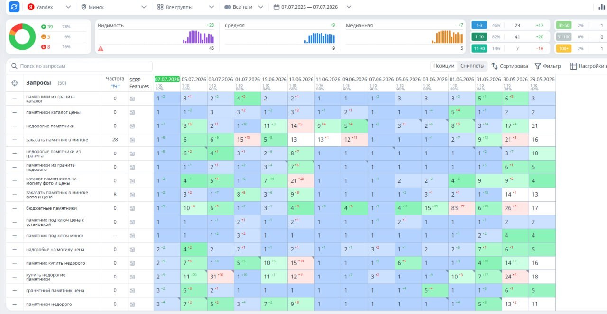The width and height of the screenshot is (607, 314).
Task: Open the bar chart icon in top-right corner
Action: click(x=602, y=7)
